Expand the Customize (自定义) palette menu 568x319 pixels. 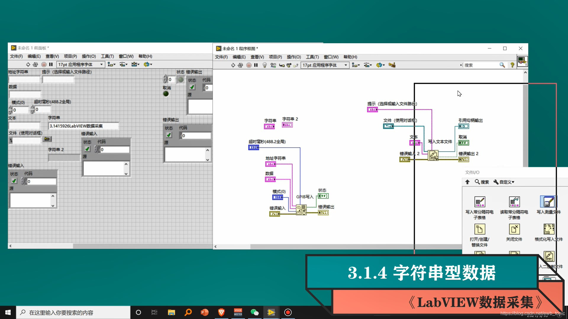pyautogui.click(x=504, y=182)
